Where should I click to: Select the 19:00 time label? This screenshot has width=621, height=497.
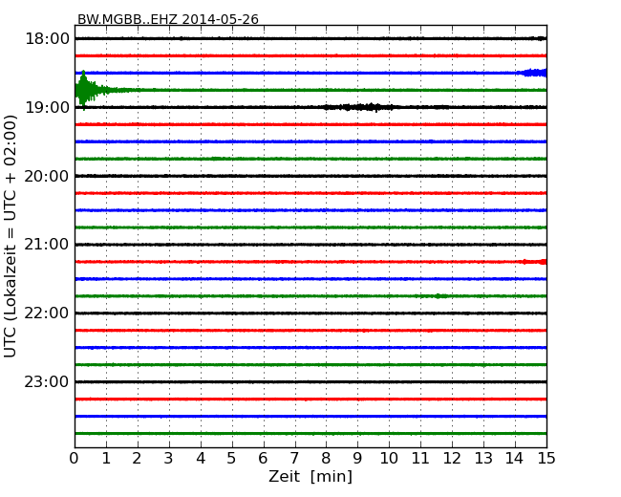point(47,107)
